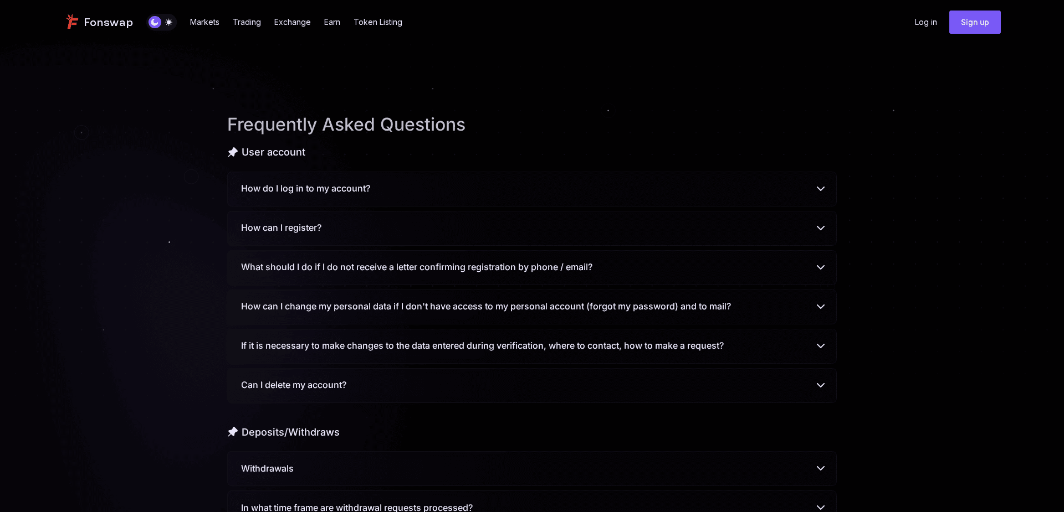
Task: Expand 'Can I delete my account?'
Action: (531, 385)
